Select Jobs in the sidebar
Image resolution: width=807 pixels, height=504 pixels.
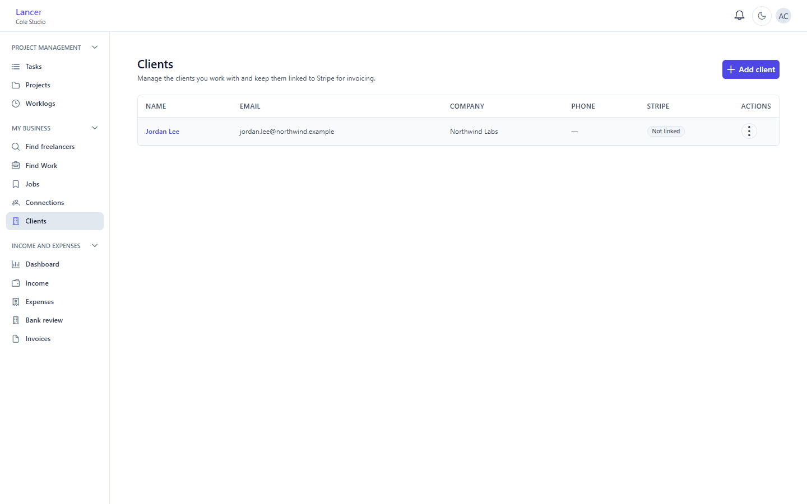click(x=55, y=184)
